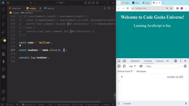The width and height of the screenshot is (189, 106).
Task: Click Bootstrap v5.3 status bar item
Action: 29,105
